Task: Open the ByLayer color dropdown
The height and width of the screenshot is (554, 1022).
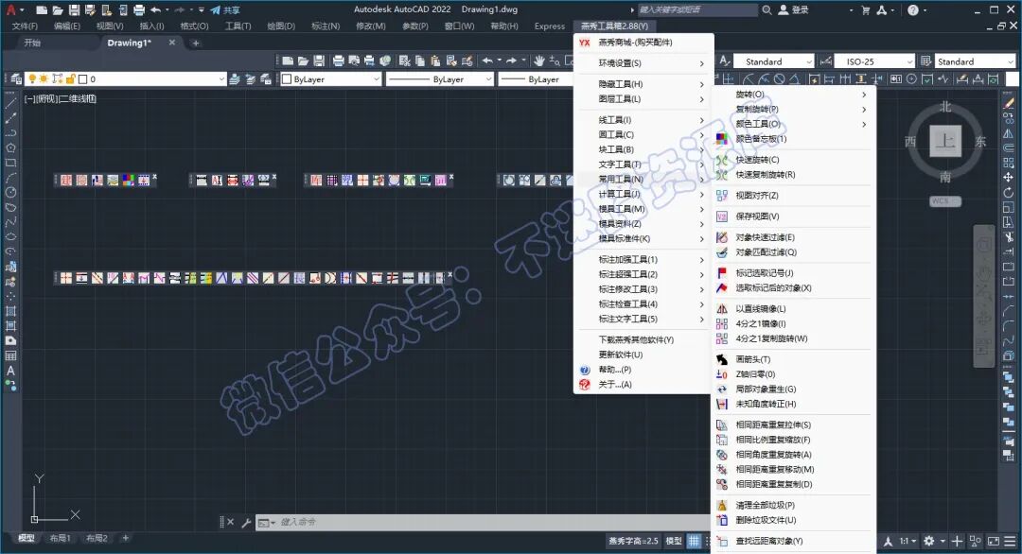Action: (x=330, y=78)
